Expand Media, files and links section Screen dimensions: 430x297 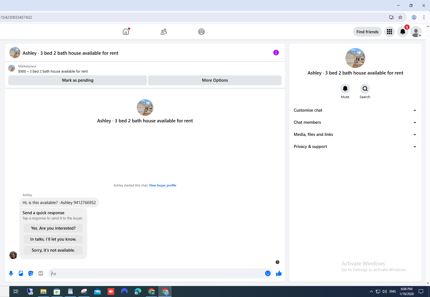point(355,134)
